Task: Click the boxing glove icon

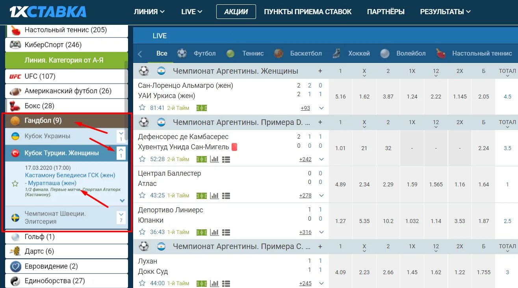Action: 15,106
